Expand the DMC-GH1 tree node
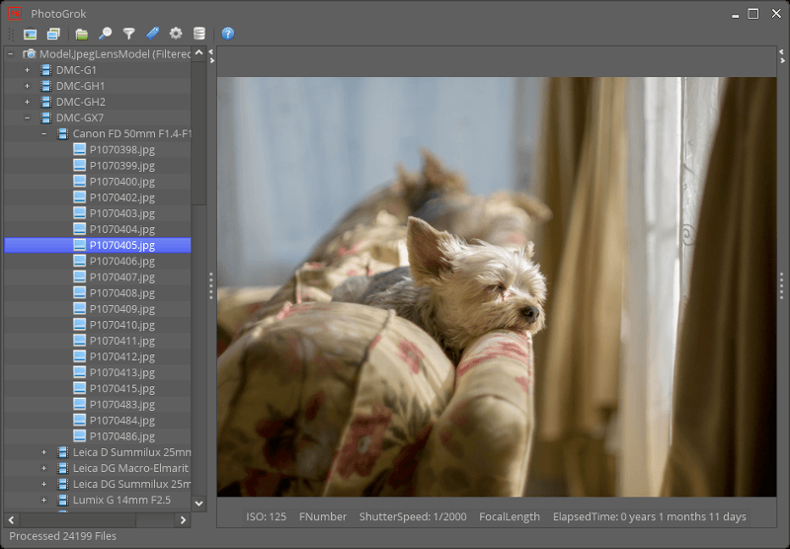This screenshot has width=790, height=549. pos(28,86)
